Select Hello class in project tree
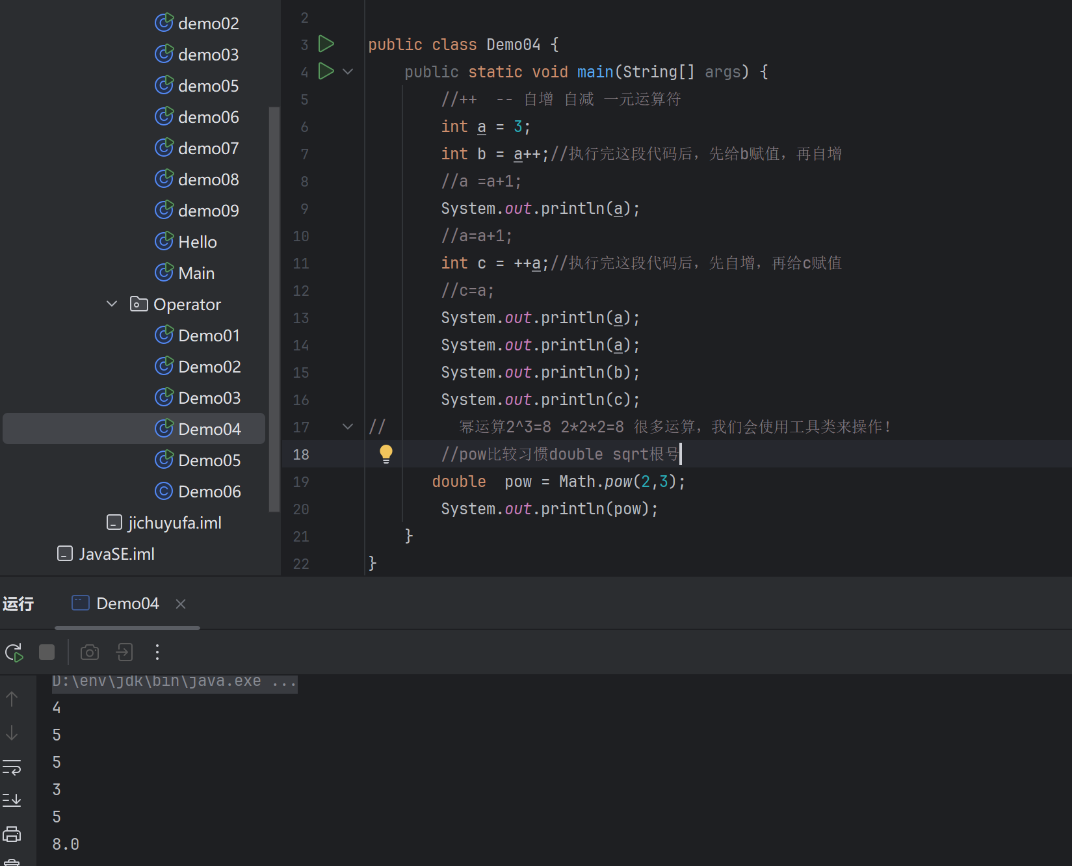The width and height of the screenshot is (1072, 866). tap(186, 242)
